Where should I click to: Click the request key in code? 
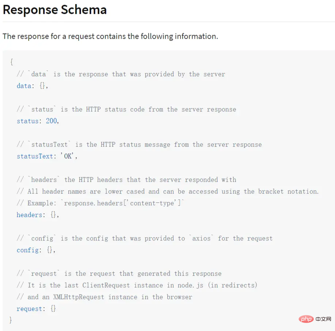(29, 309)
